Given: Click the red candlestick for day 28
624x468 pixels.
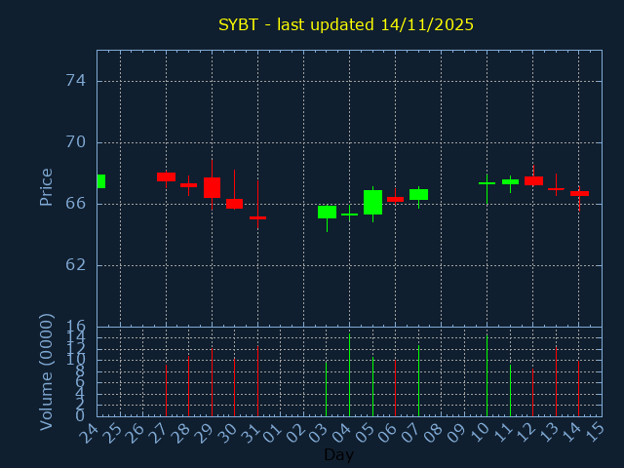Looking at the screenshot, I should tap(188, 185).
